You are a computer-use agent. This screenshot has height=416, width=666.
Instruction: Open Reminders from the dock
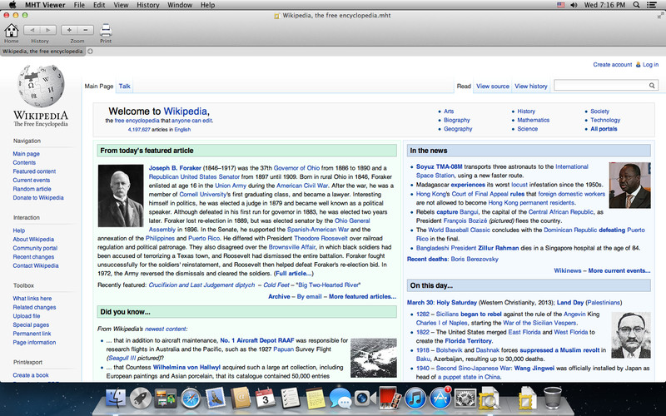point(291,399)
